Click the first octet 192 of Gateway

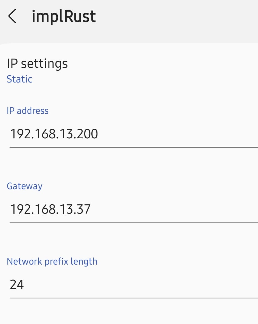[19, 209]
